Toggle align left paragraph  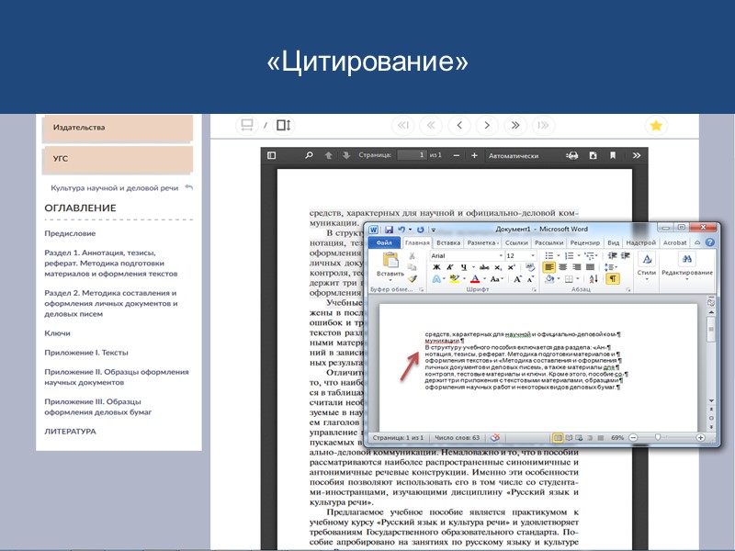548,267
